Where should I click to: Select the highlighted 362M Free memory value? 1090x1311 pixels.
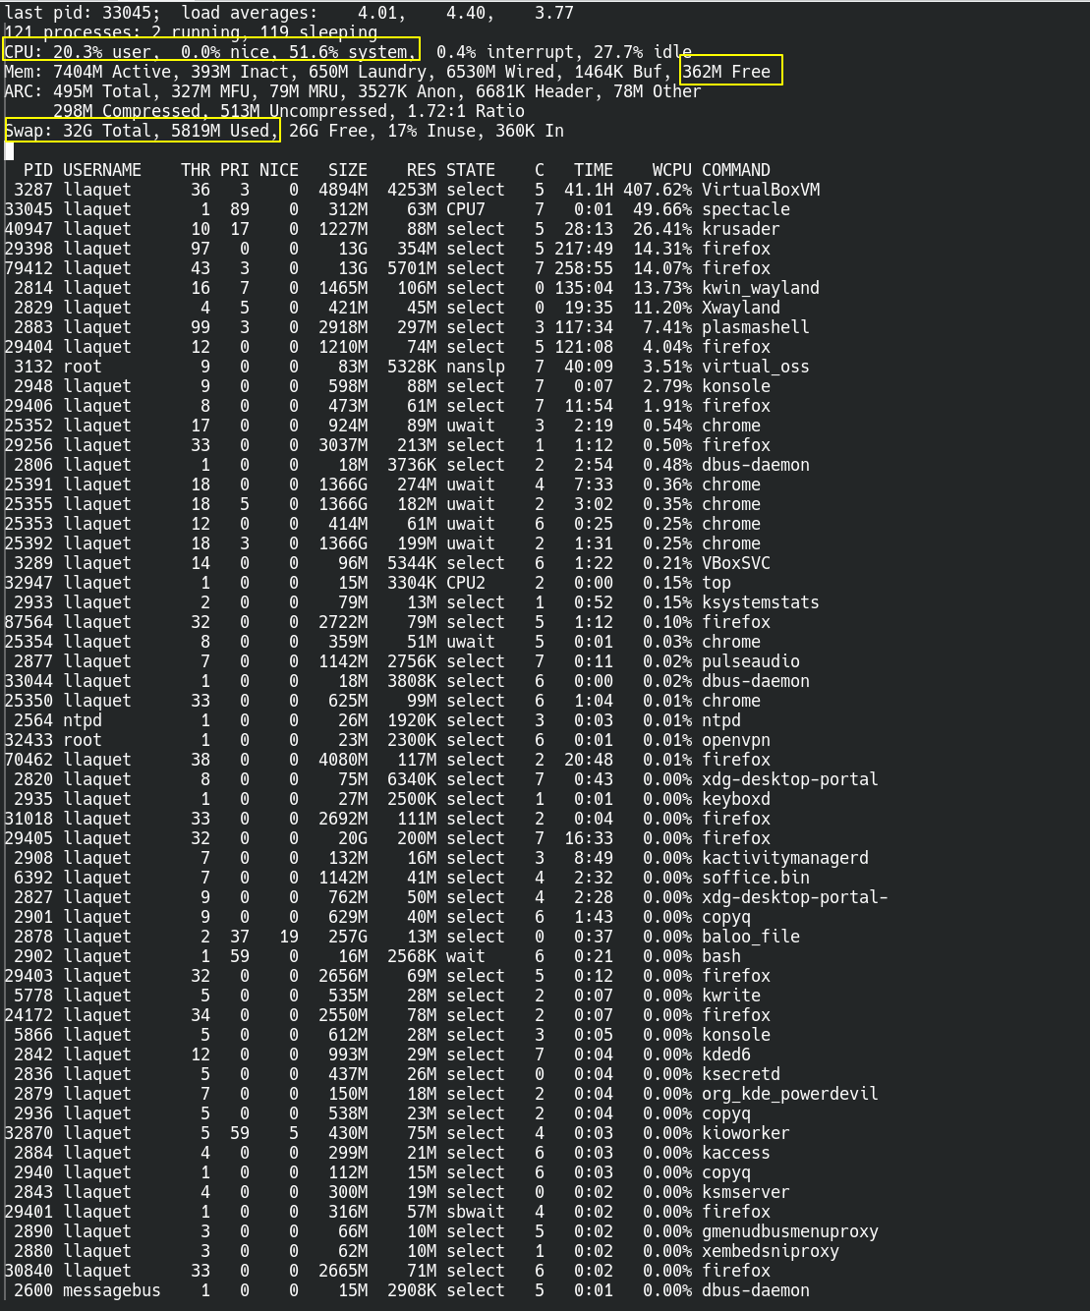[x=731, y=71]
